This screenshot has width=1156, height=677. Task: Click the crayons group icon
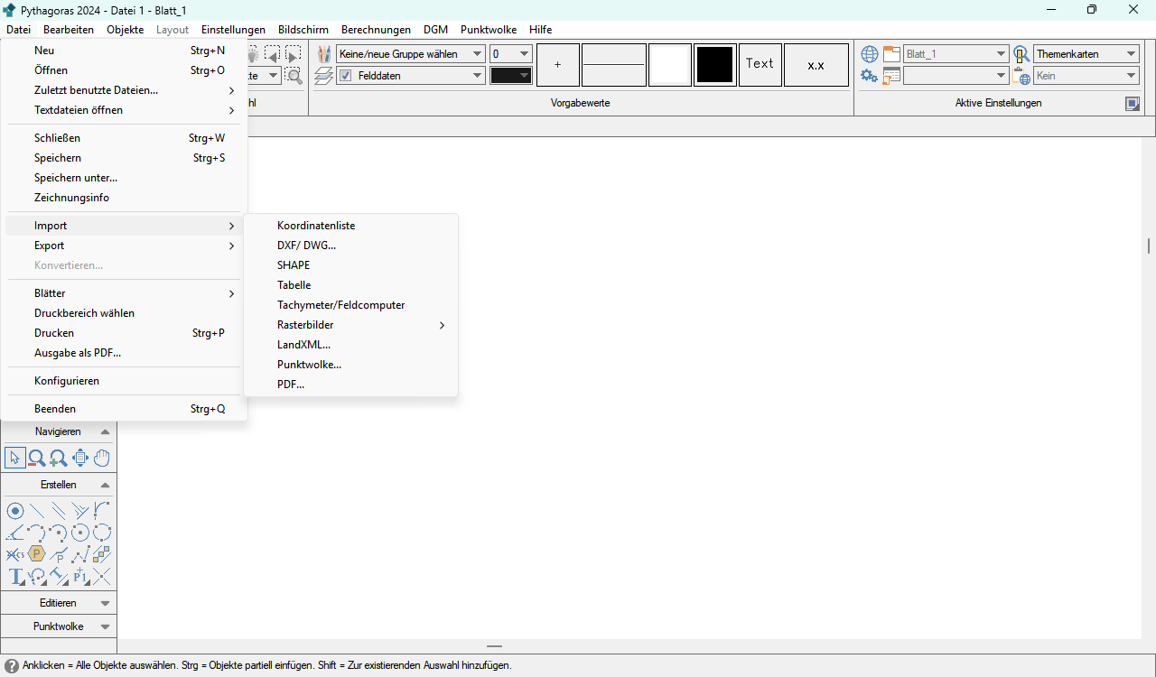[x=324, y=54]
